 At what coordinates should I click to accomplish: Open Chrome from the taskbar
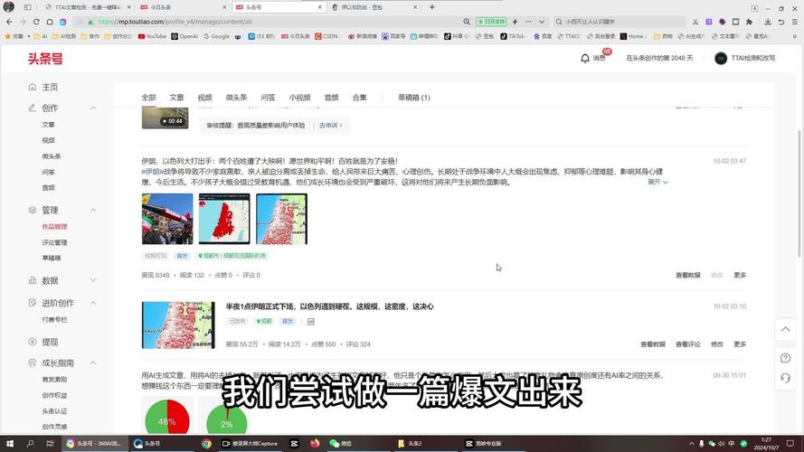pyautogui.click(x=206, y=444)
